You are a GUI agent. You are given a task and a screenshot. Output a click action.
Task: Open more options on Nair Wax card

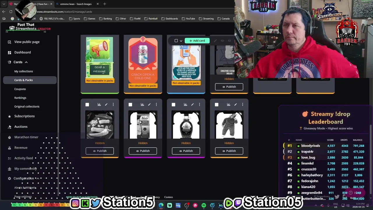tap(156, 104)
